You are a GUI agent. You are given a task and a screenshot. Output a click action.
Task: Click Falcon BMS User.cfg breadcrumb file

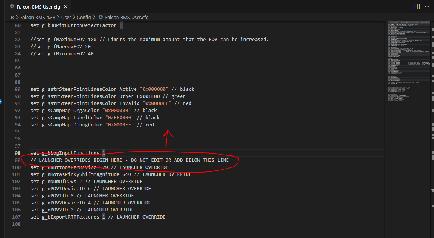tap(126, 17)
